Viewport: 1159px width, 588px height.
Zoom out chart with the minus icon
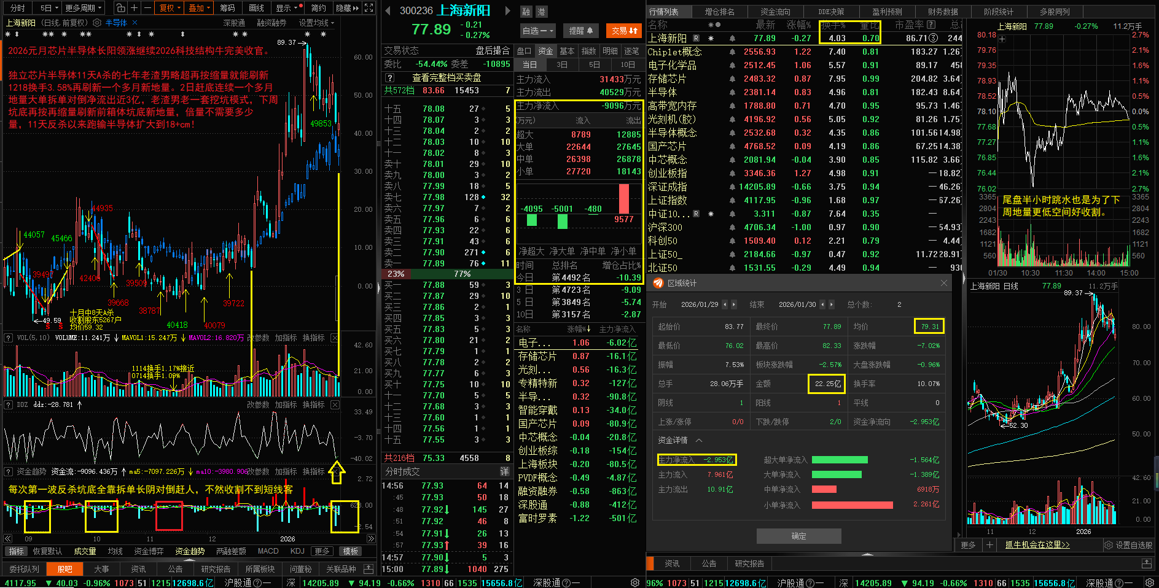(x=147, y=8)
